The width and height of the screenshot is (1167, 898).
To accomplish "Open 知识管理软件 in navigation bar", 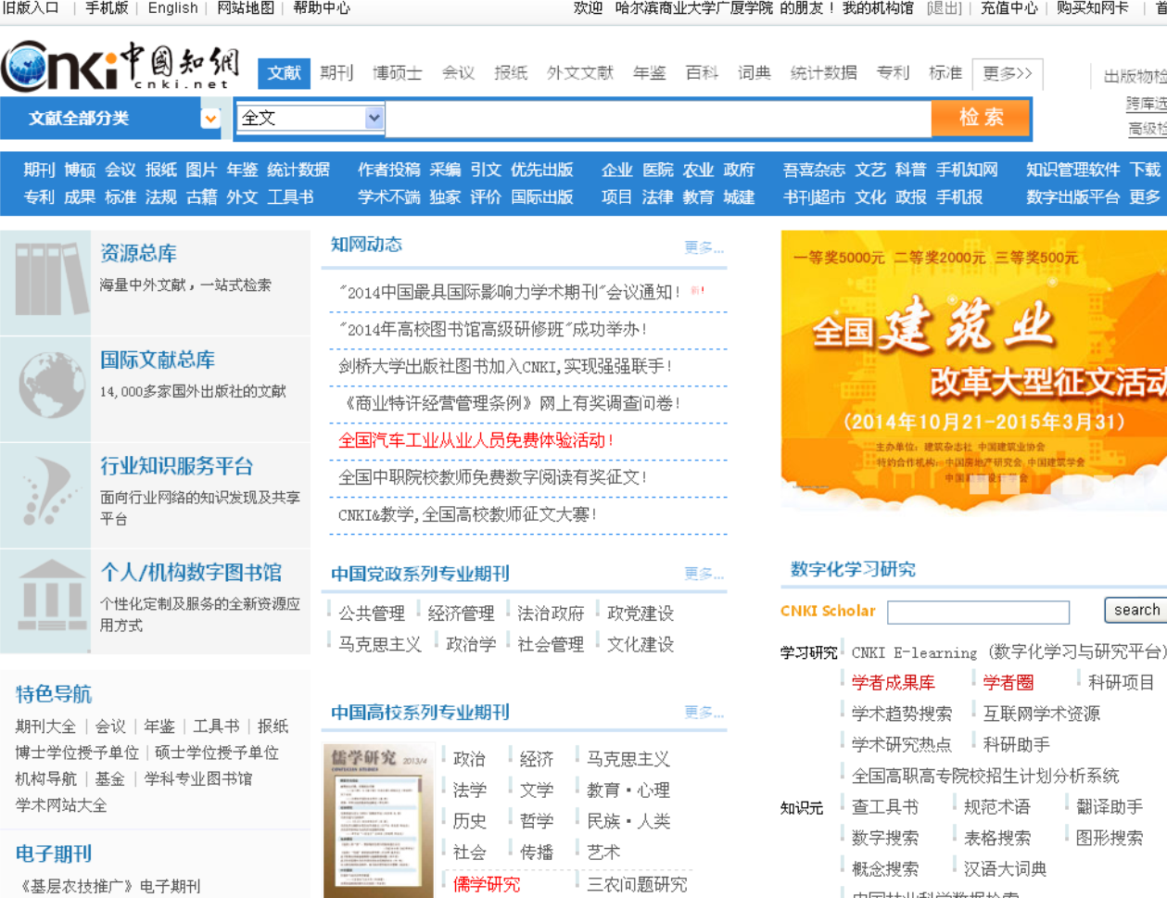I will pos(1073,170).
